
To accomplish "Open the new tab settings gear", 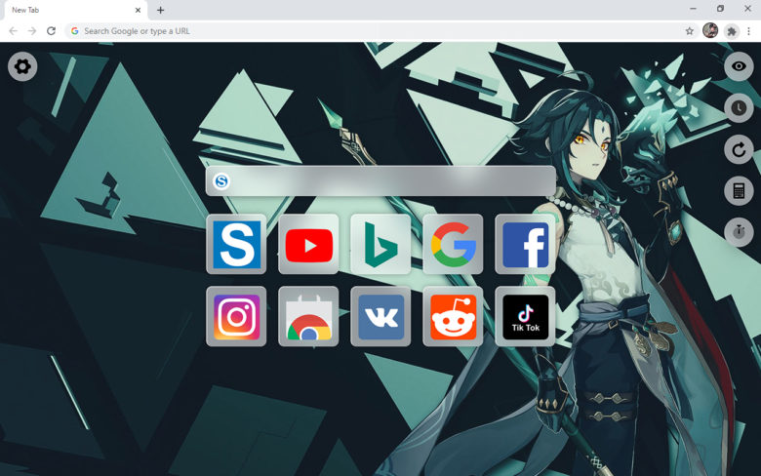I will [22, 66].
